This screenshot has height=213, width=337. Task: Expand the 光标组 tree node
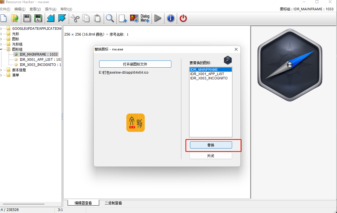pyautogui.click(x=1, y=44)
